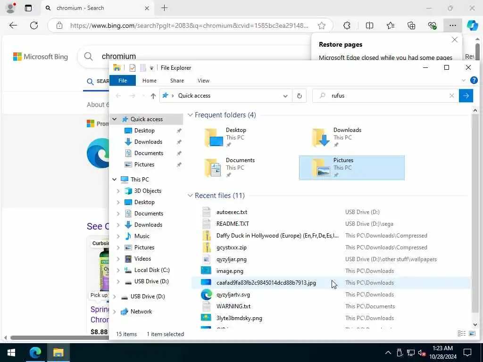Viewport: 483px width, 362px height.
Task: Show hidden tray icons chevron
Action: coord(388,353)
